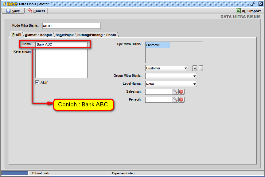Go to the Hutang/Piutang tab
Image resolution: width=265 pixels, height=177 pixels.
[x=90, y=35]
